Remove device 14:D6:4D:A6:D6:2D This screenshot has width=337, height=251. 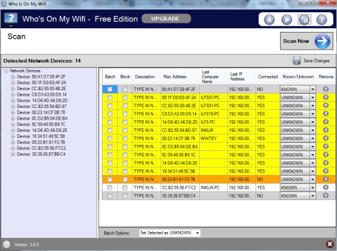(325, 122)
